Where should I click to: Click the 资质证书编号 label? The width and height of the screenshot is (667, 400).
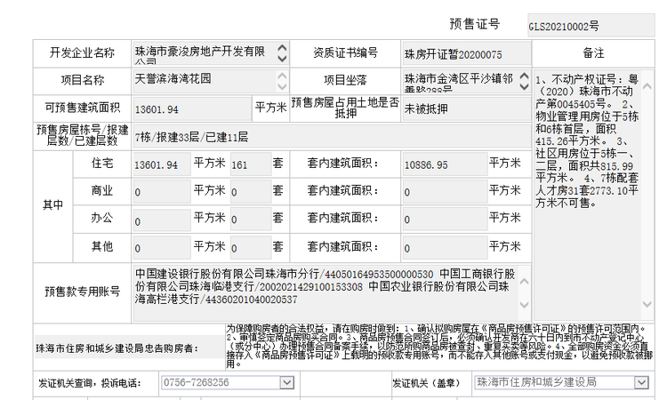tap(345, 52)
